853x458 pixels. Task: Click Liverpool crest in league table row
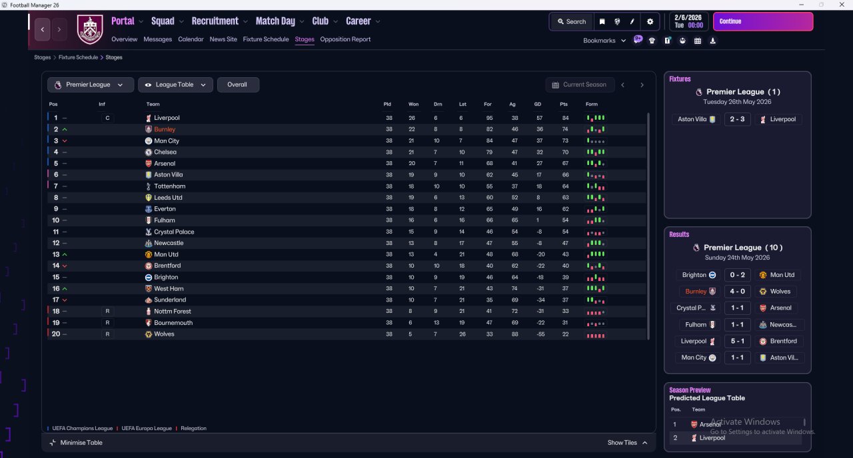pyautogui.click(x=149, y=118)
